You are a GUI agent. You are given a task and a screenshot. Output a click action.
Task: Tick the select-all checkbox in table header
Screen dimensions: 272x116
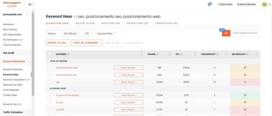50,54
